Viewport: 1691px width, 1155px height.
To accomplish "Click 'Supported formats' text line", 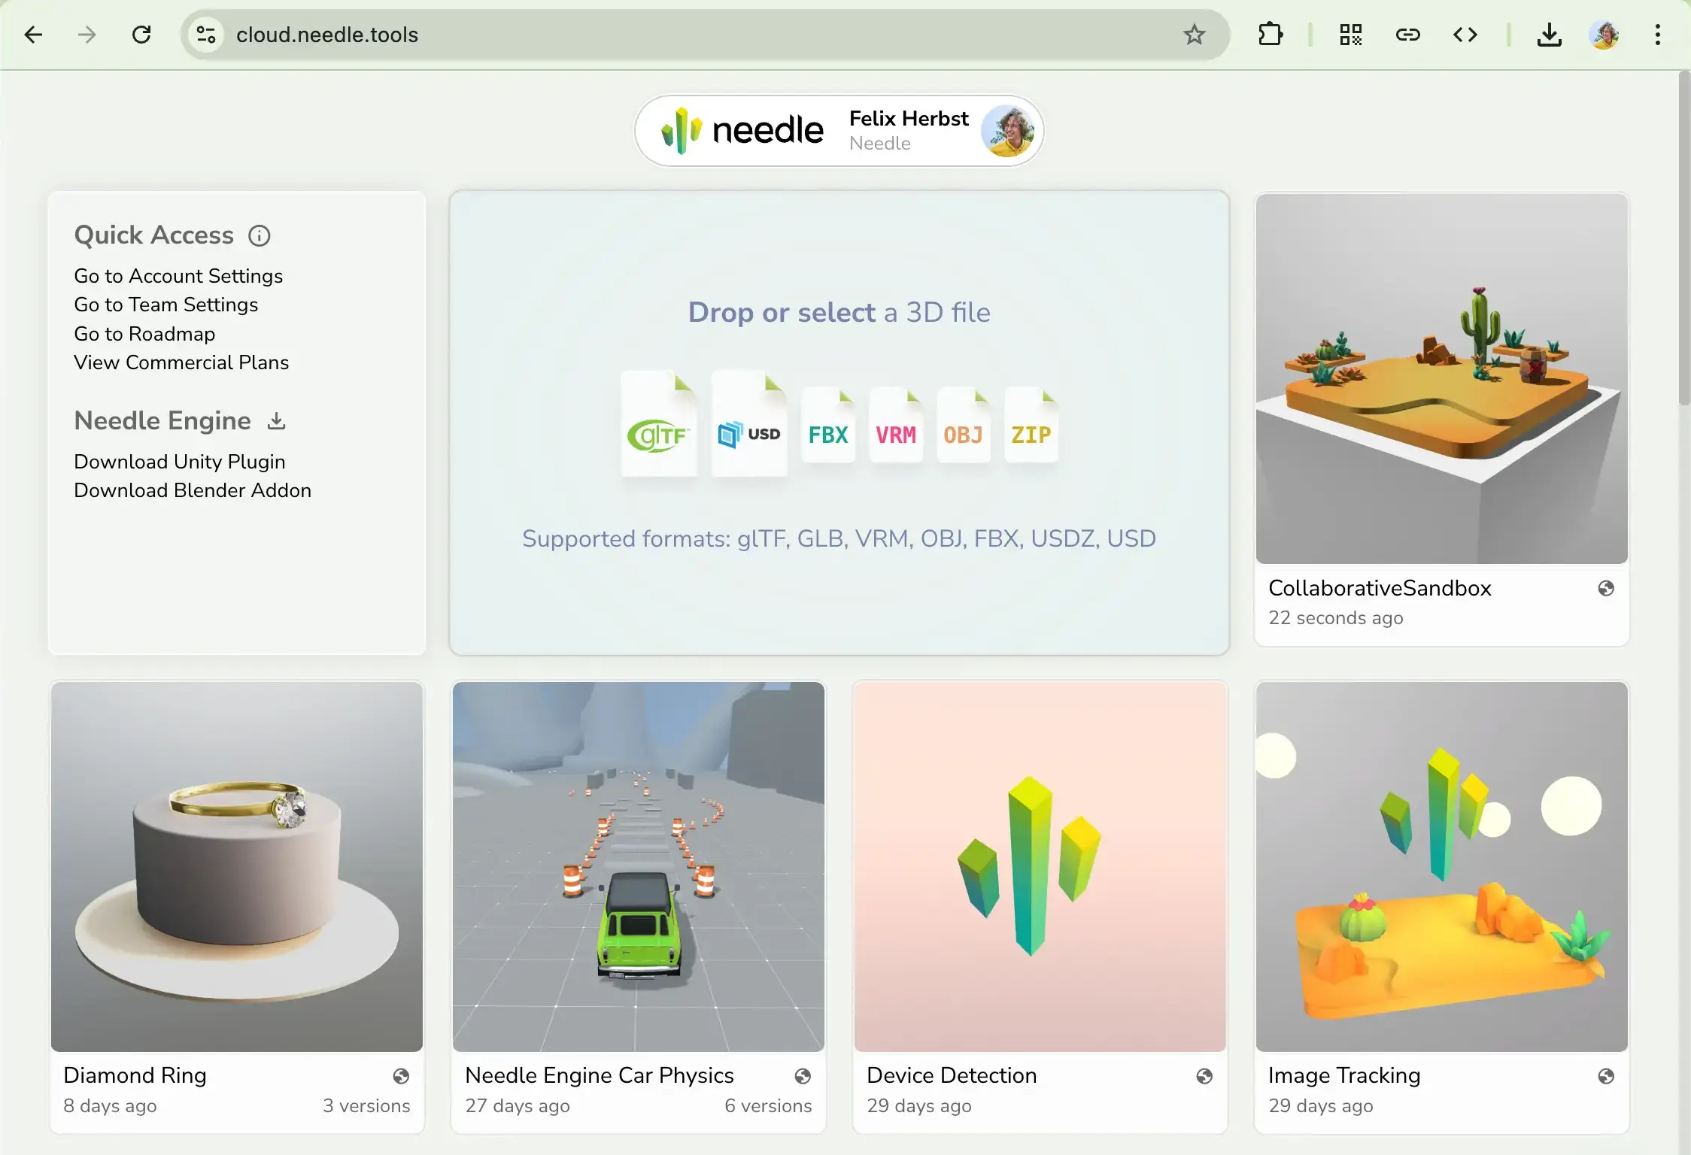I will (x=839, y=539).
